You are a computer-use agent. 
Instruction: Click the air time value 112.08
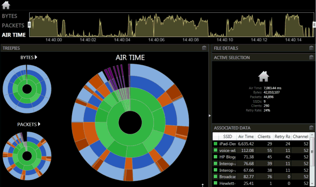pos(248,150)
